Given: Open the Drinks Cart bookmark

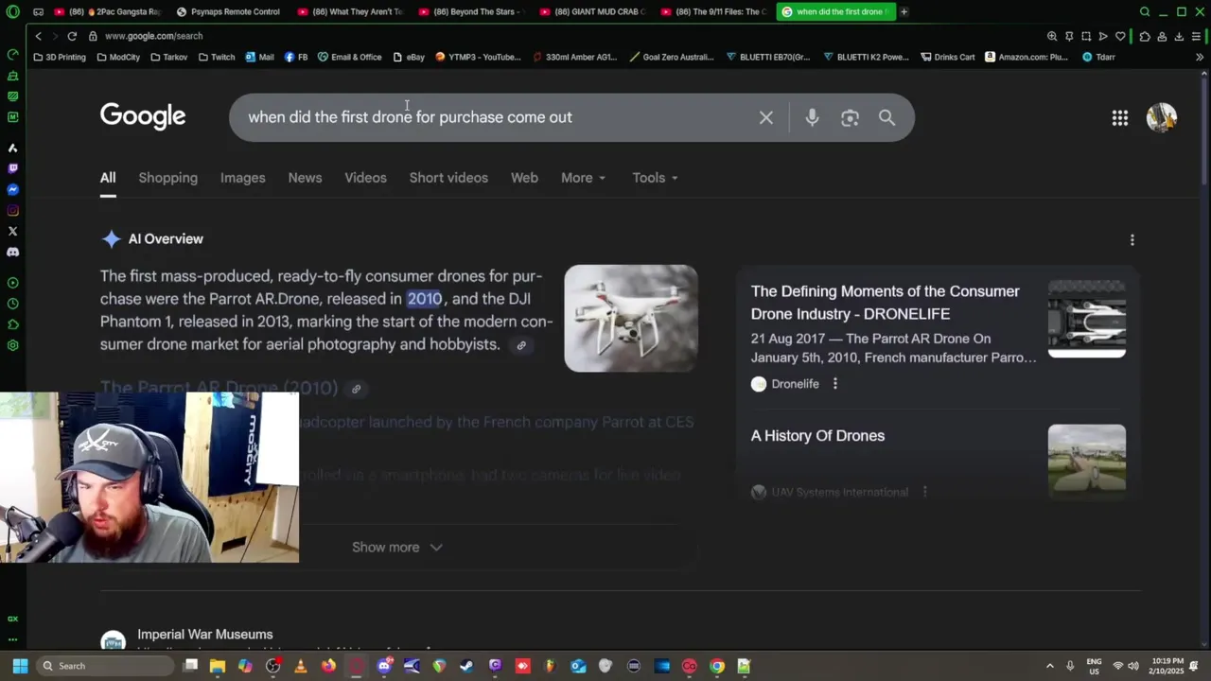Looking at the screenshot, I should click(947, 57).
